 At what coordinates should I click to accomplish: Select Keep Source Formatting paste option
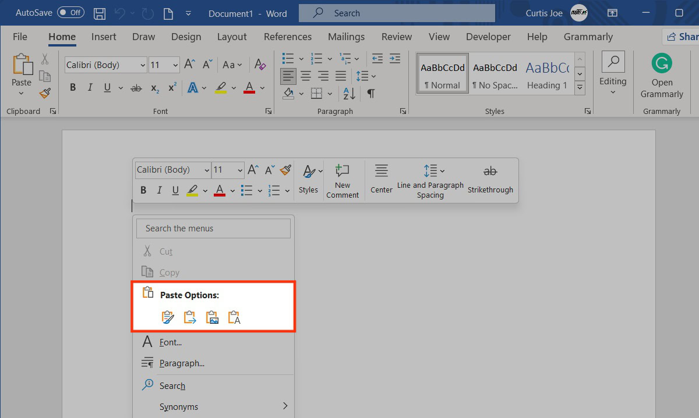pyautogui.click(x=168, y=317)
